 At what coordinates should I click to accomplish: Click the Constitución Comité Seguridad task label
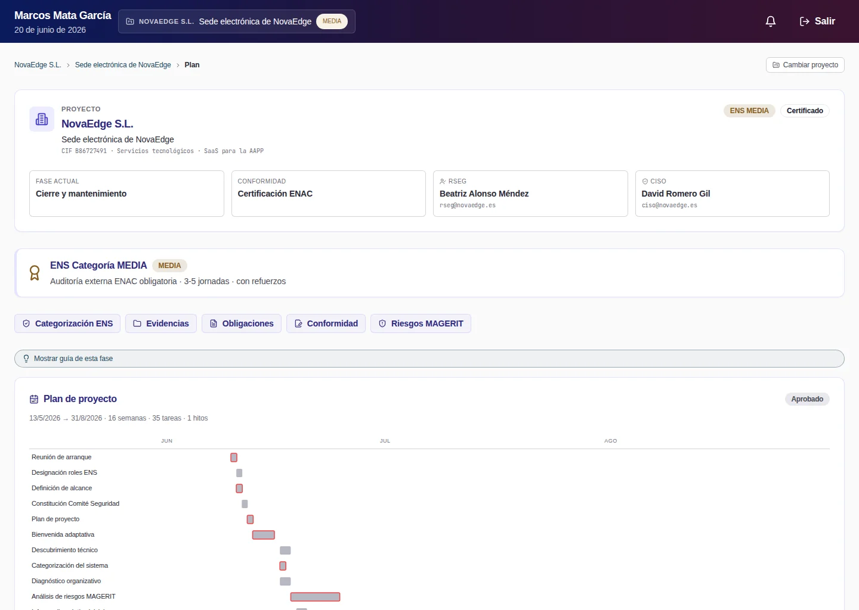click(76, 503)
